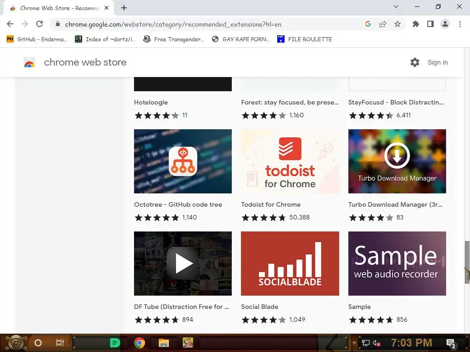Screen dimensions: 470x352
Task: Click the page vertical scrollbar thumb
Action: pos(467,262)
